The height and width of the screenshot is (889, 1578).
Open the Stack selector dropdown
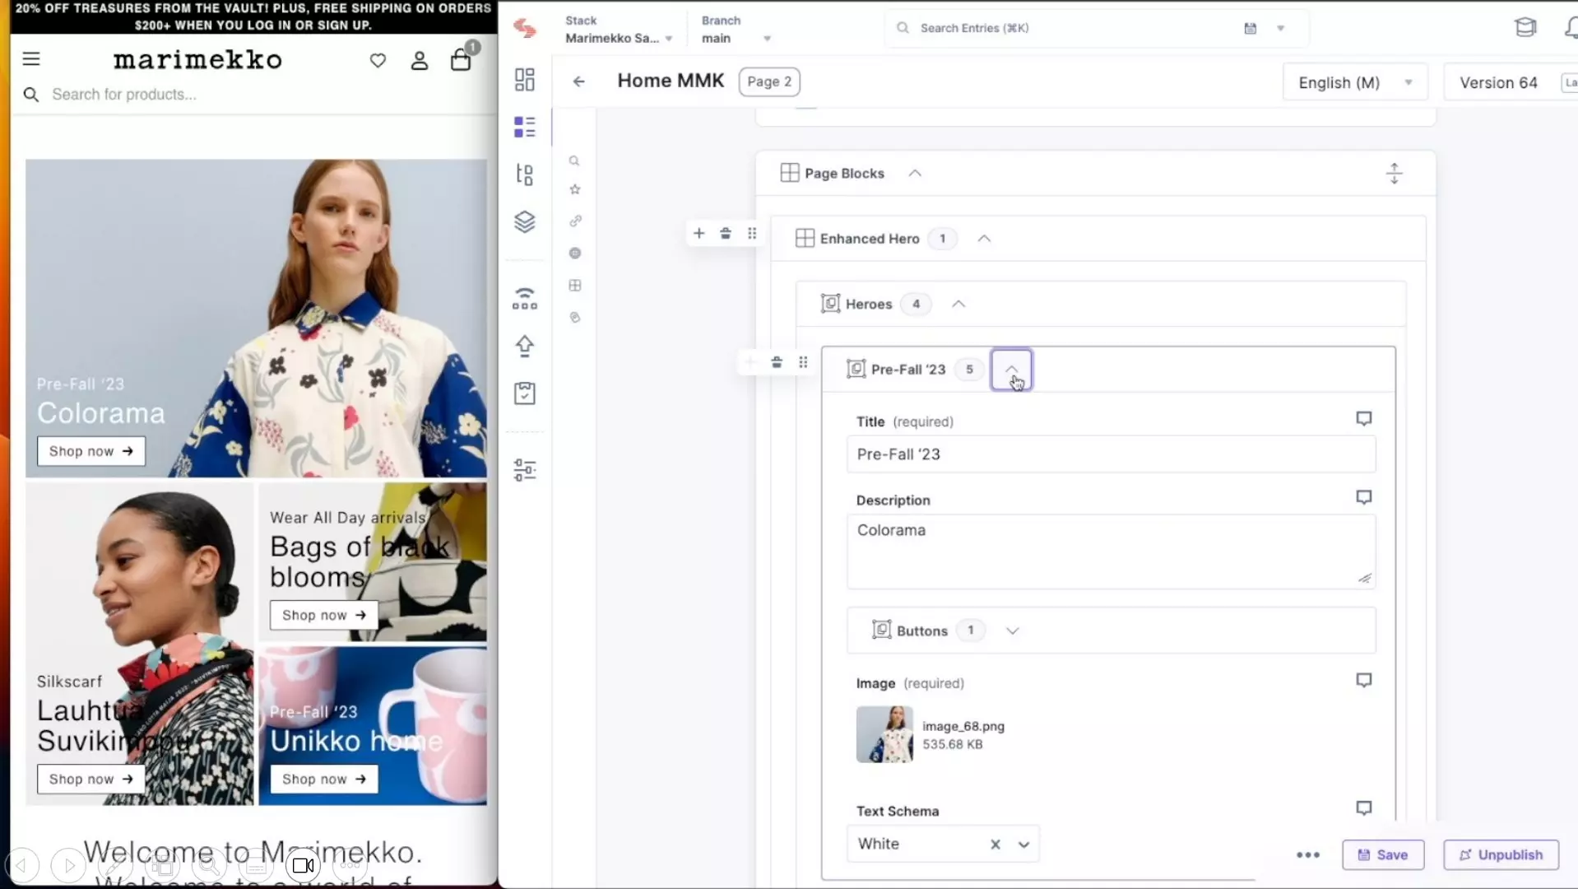click(x=619, y=30)
